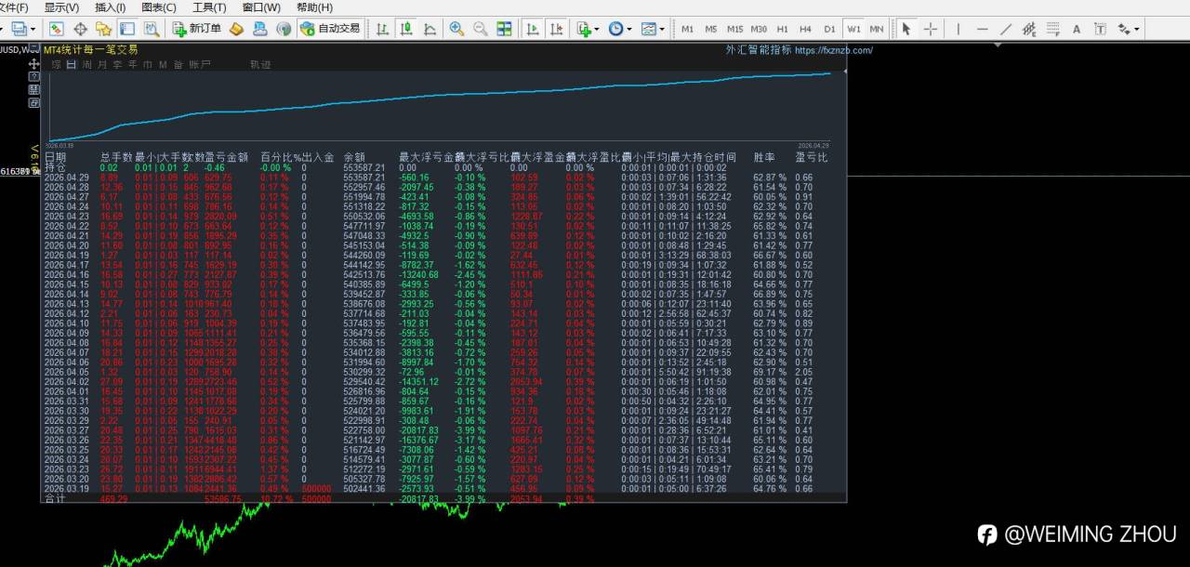
Task: Open the 插入(I) menu
Action: point(111,7)
